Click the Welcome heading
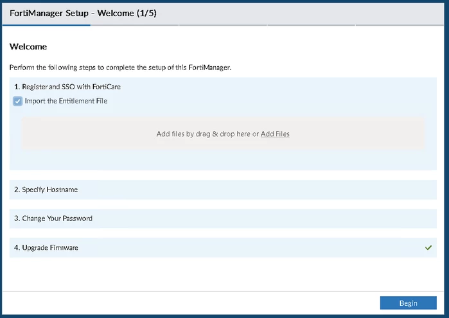The height and width of the screenshot is (318, 449). 28,46
